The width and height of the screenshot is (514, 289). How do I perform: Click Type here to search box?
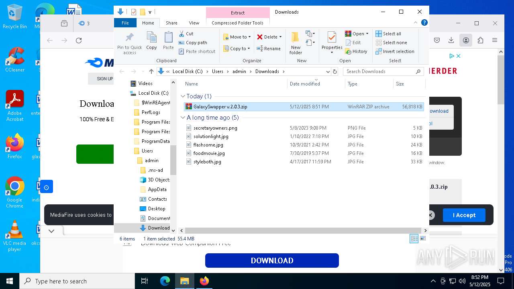click(x=77, y=281)
